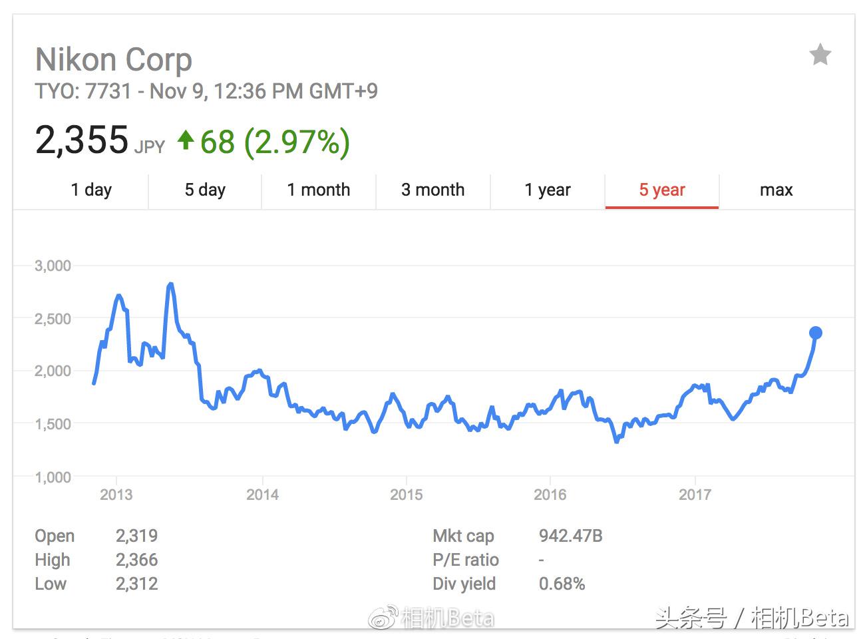Click the 2,355 stock price

point(81,140)
